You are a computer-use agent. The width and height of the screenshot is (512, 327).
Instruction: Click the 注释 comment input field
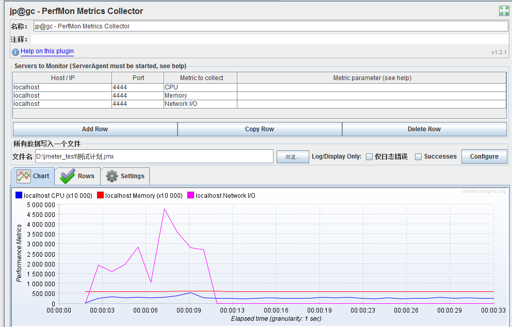coord(269,39)
